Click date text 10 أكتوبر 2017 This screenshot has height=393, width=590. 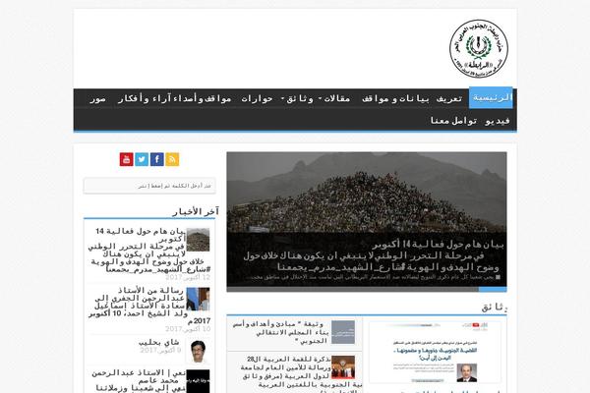(x=188, y=329)
